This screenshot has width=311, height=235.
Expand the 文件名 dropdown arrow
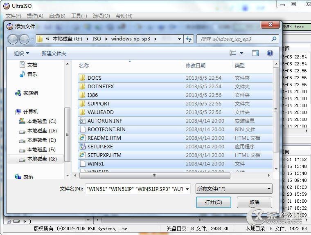pyautogui.click(x=187, y=189)
